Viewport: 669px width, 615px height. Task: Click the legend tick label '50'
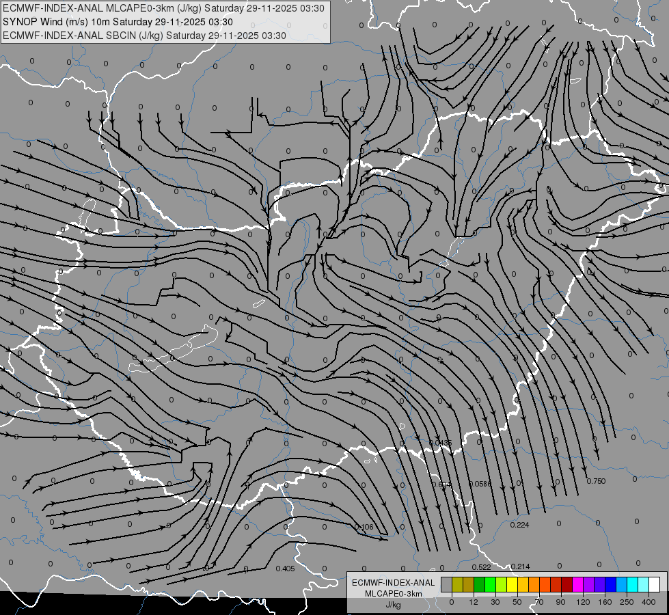click(x=517, y=602)
